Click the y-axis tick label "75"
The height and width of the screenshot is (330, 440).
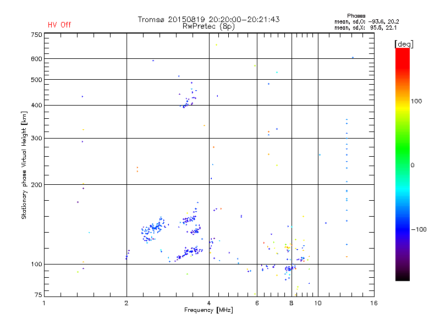coord(38,295)
